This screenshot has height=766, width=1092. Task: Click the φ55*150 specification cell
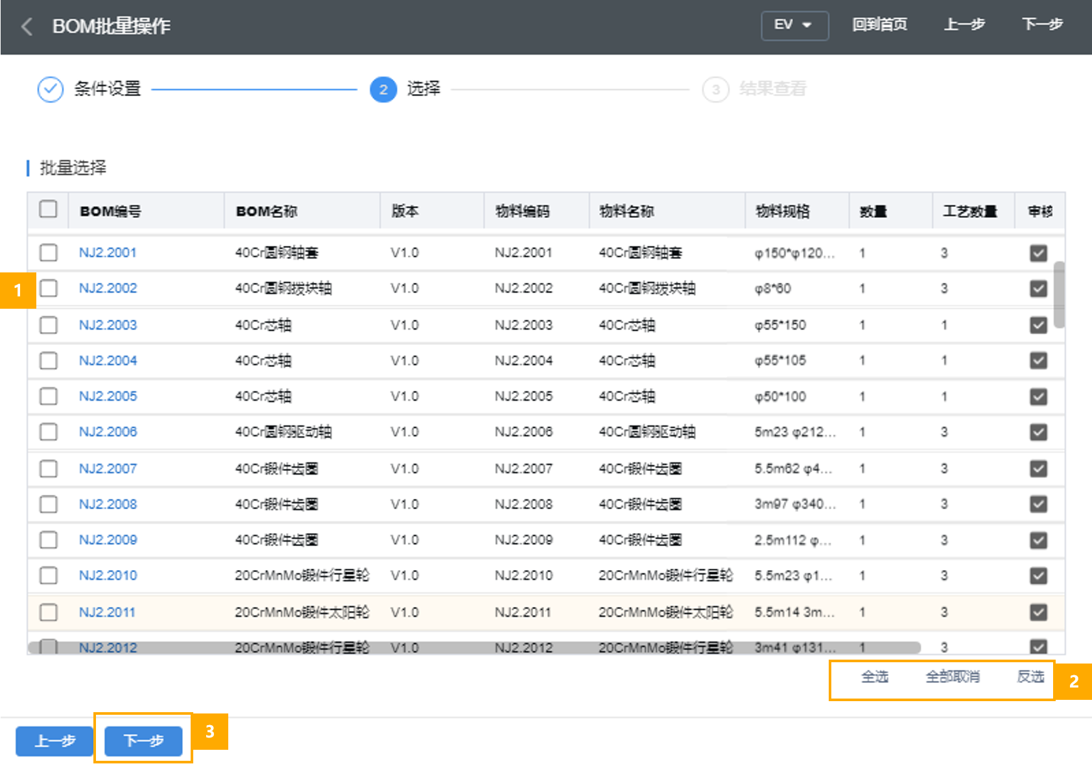[780, 325]
